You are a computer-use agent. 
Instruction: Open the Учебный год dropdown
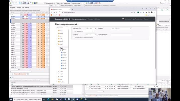pos(91,29)
